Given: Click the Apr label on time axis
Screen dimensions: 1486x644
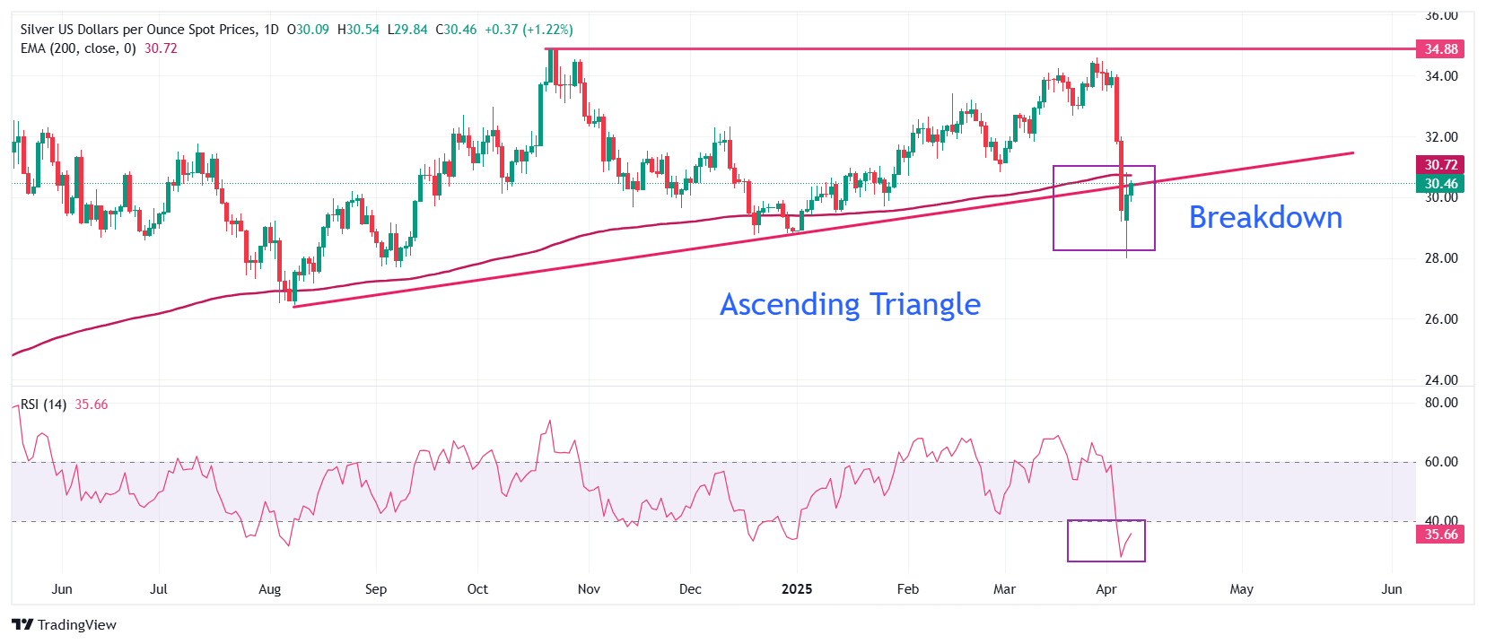Looking at the screenshot, I should [1106, 589].
